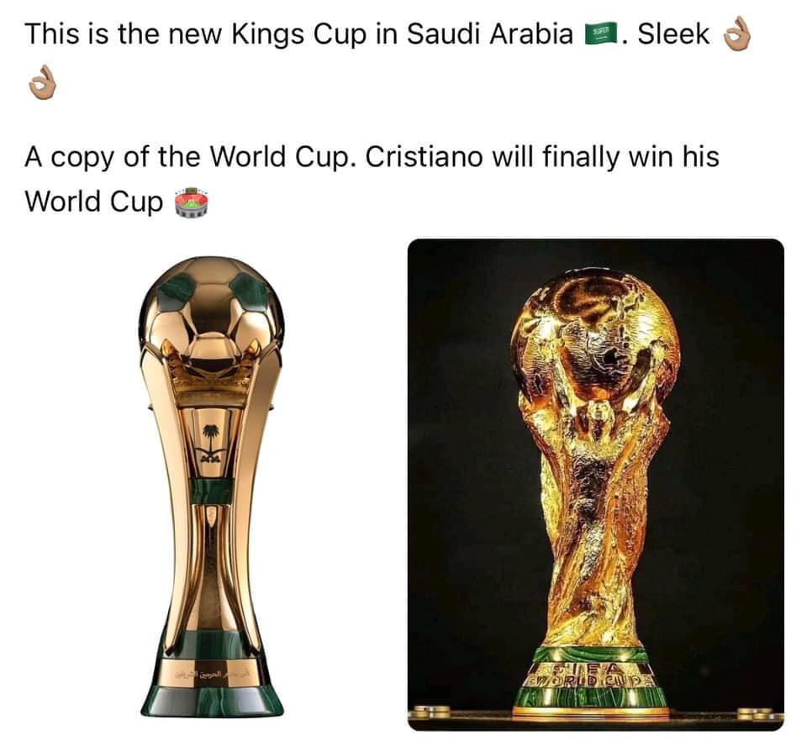
Task: Click the OK hand emoji after 'Sleek'
Action: pyautogui.click(x=737, y=34)
